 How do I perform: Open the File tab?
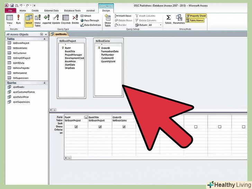[x=10, y=10]
